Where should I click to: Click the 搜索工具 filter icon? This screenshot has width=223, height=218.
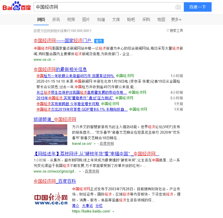168,31
